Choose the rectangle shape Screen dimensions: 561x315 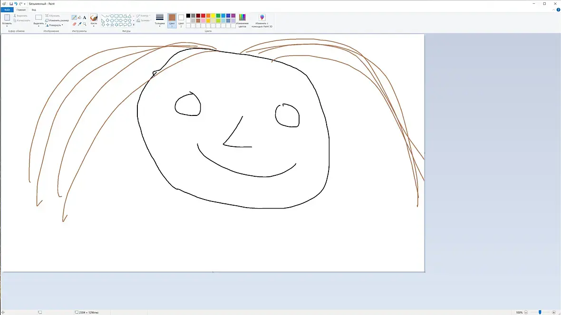(116, 16)
